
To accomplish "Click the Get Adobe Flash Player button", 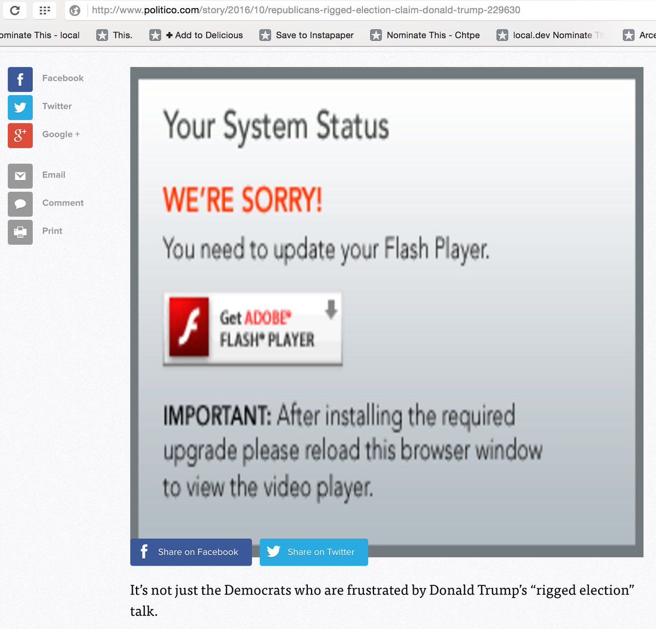I will pos(253,328).
